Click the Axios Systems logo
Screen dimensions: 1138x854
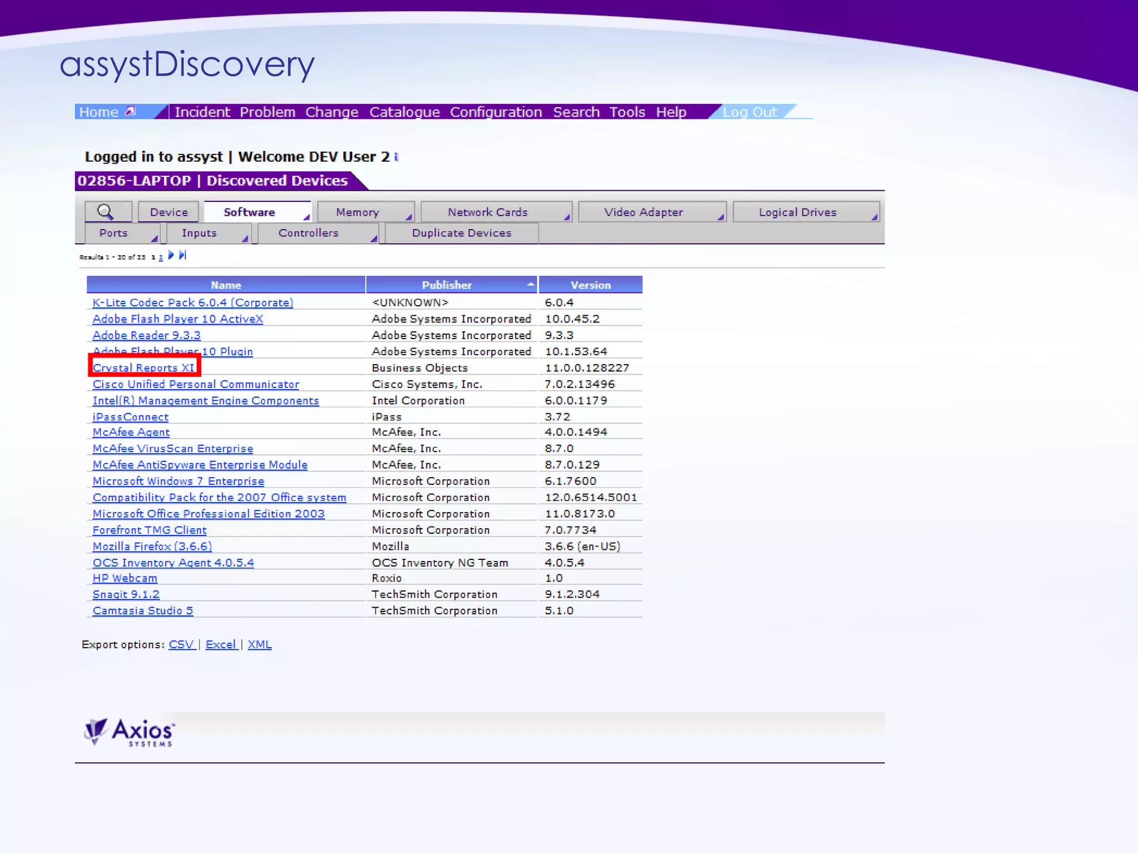(x=130, y=732)
